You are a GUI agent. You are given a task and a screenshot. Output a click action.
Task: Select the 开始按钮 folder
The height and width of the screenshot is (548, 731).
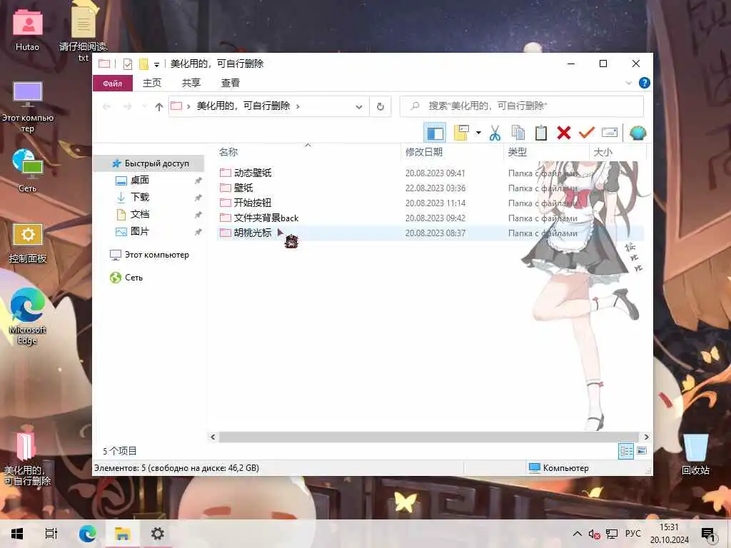(x=252, y=203)
